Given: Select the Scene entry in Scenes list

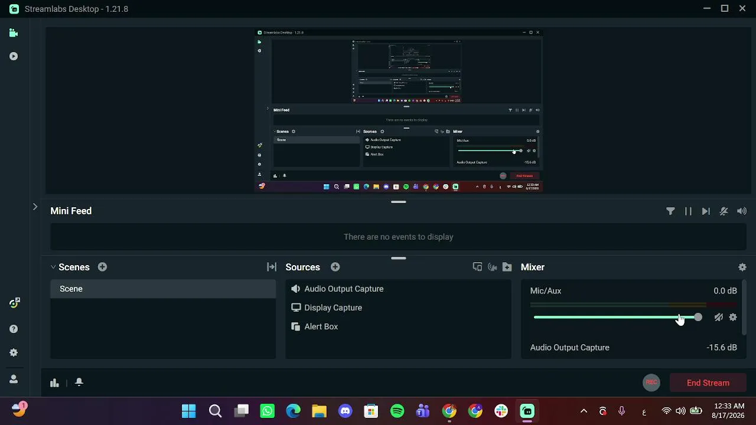Looking at the screenshot, I should pyautogui.click(x=163, y=289).
